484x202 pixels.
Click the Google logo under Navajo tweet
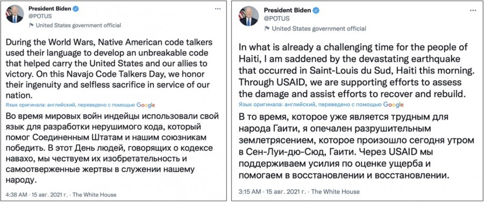point(146,105)
